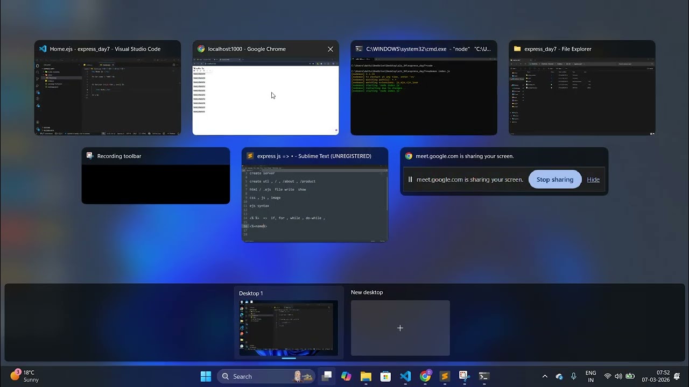Viewport: 689px width, 387px height.
Task: Open the volume speaker tray icon
Action: 618,376
